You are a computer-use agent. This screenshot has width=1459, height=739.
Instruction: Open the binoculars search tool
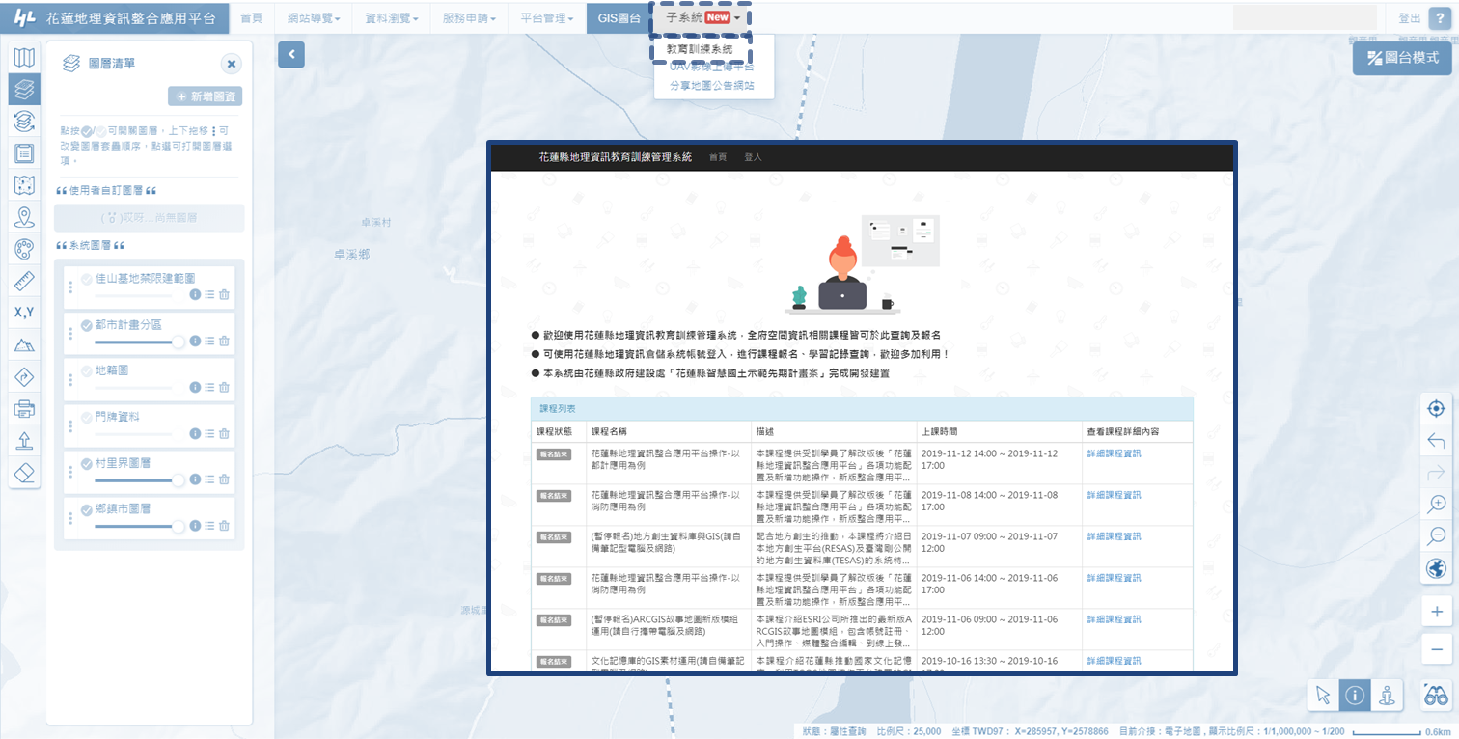(x=1437, y=695)
